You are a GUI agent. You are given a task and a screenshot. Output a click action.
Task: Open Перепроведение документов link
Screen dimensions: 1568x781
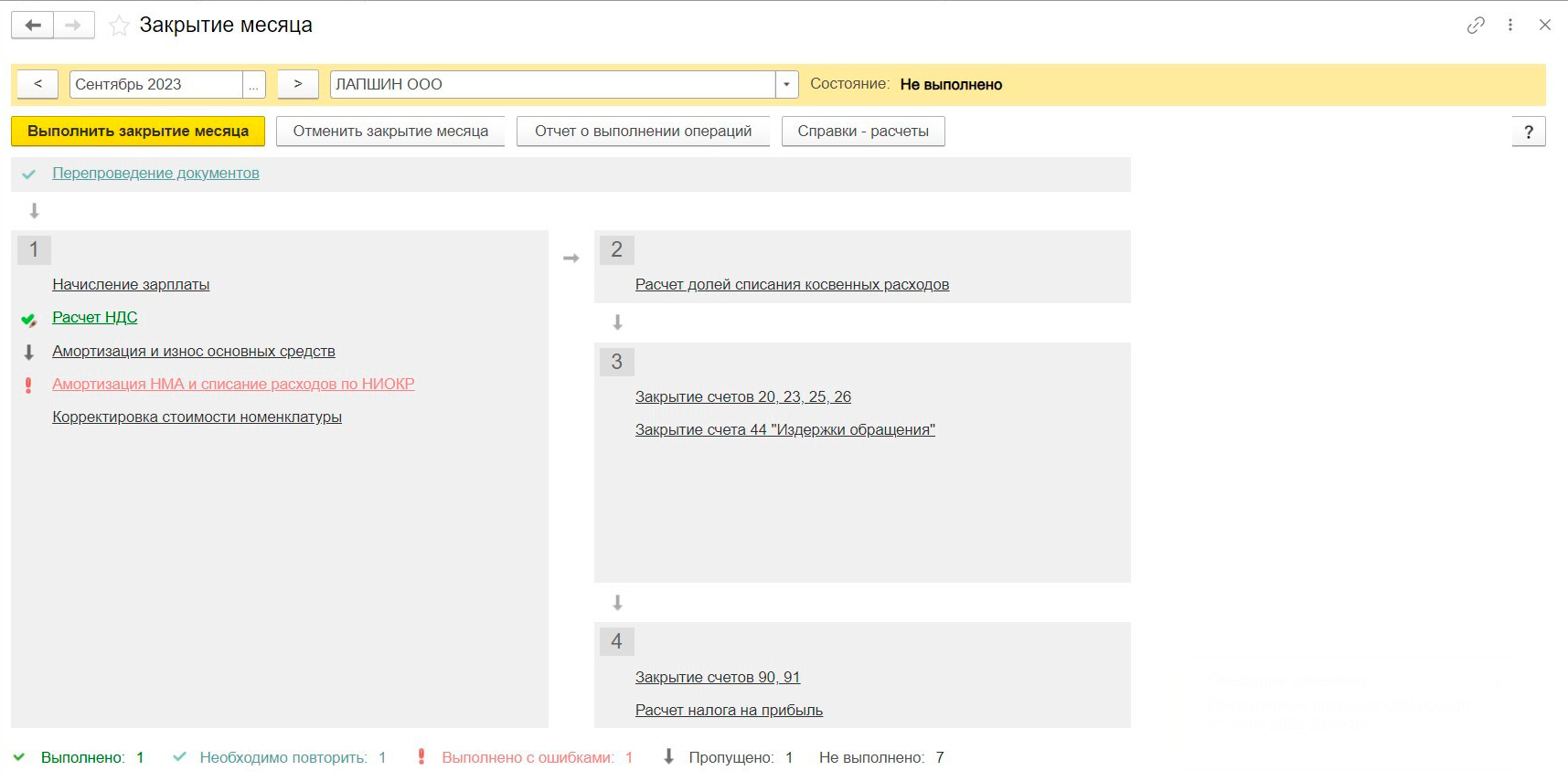pos(155,174)
